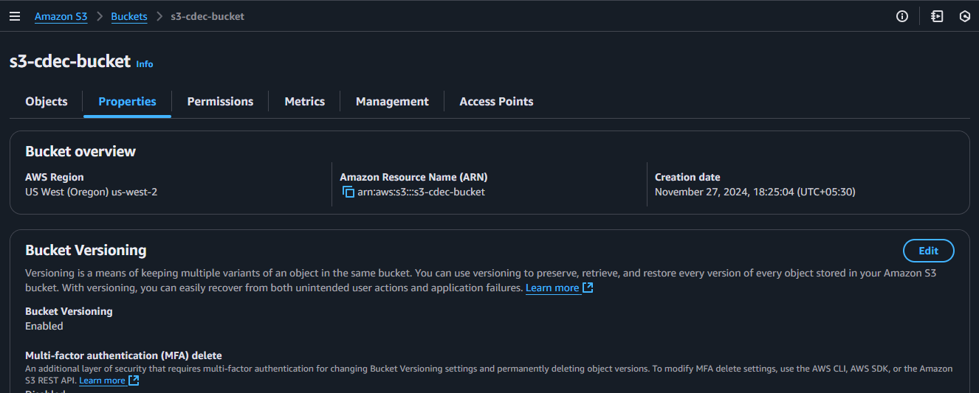The image size is (979, 393).
Task: Open Learn more link under MFA delete
Action: 102,380
